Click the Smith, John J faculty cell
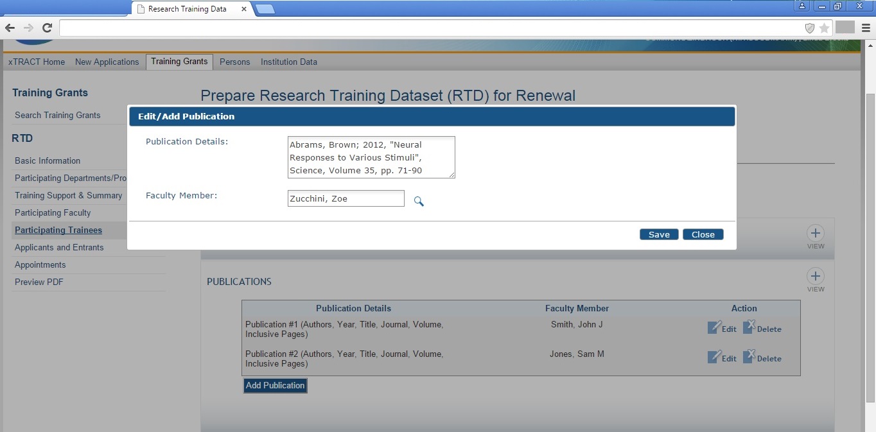Screen dimensions: 876x432 (x=577, y=324)
